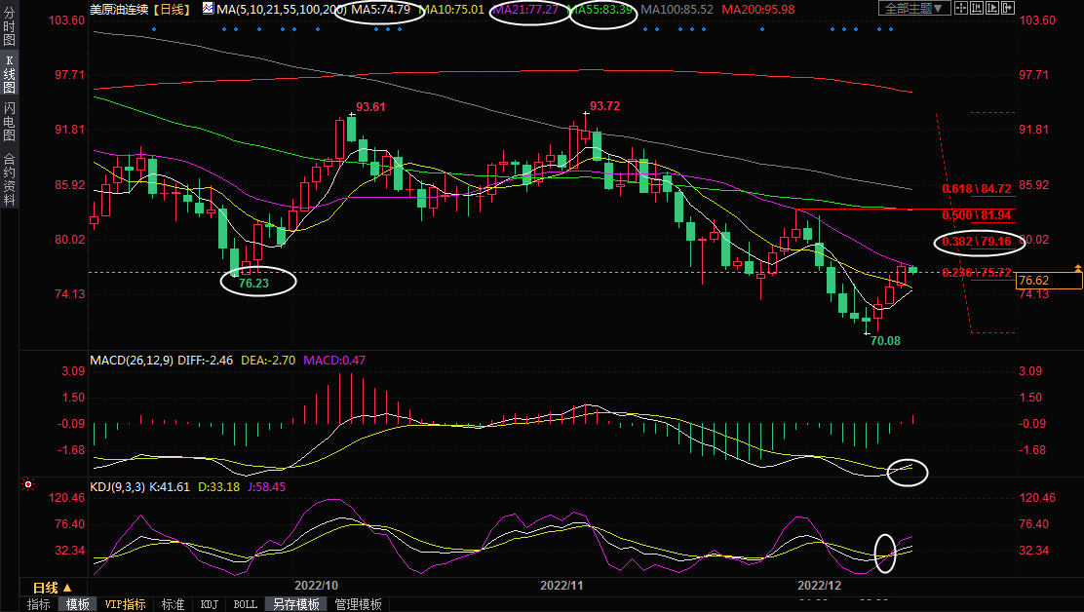Open 合约资料 in the left sidebar

pyautogui.click(x=9, y=179)
